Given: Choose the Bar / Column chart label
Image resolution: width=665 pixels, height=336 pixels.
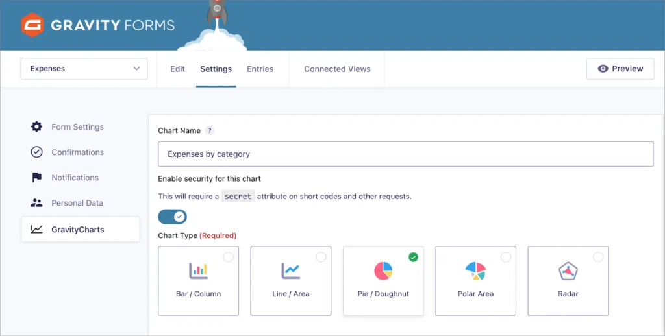Looking at the screenshot, I should [198, 294].
